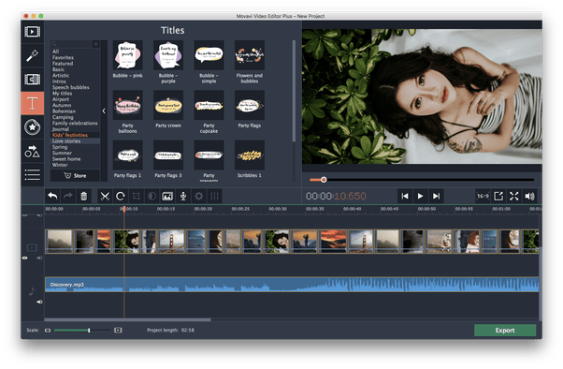Viewport: 563px width, 369px height.
Task: Select the Speech bubbles category
Action: [71, 87]
